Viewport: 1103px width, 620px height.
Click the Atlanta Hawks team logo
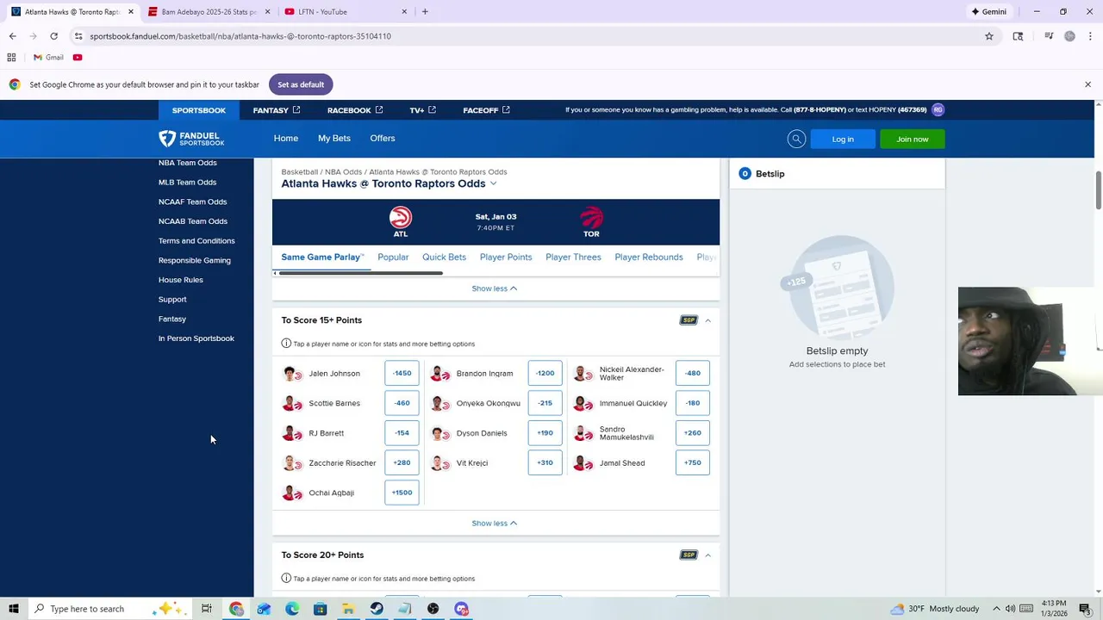(x=401, y=217)
